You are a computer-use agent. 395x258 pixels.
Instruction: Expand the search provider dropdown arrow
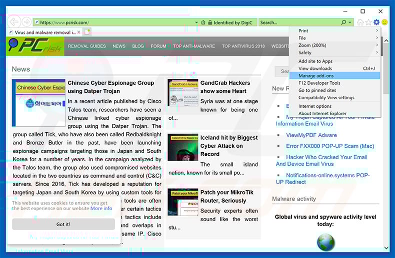pyautogui.click(x=350, y=22)
